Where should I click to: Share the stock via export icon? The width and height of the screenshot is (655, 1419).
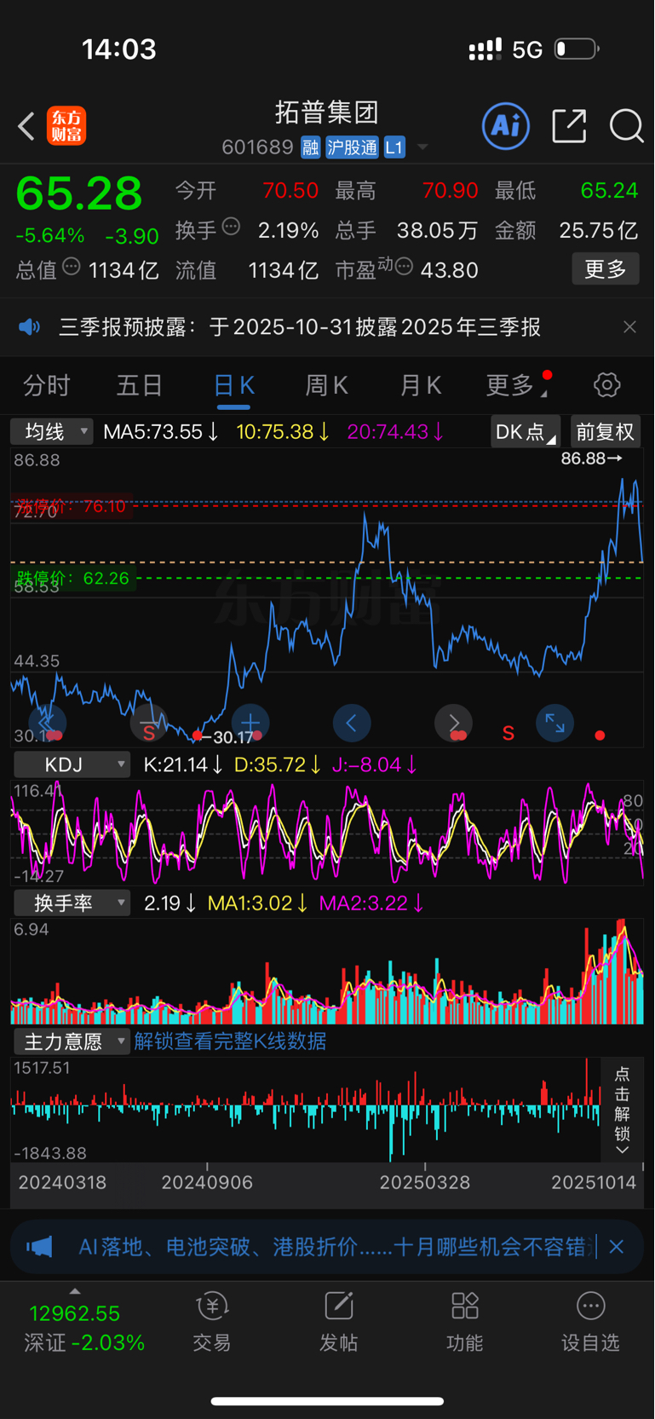point(569,126)
